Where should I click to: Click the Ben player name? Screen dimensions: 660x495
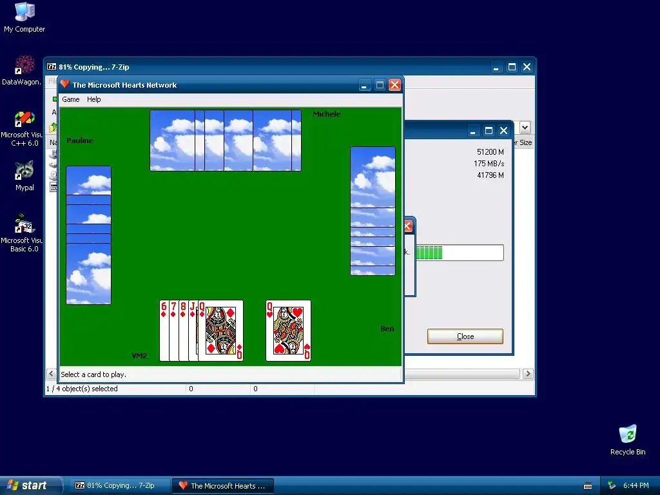click(x=387, y=329)
